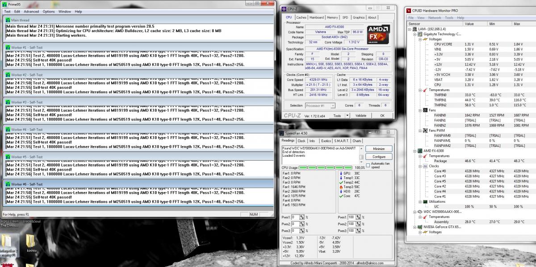Collapse the Fans group in Hardware Monitor
Image resolution: width=536 pixels, height=267 pixels.
[419, 110]
